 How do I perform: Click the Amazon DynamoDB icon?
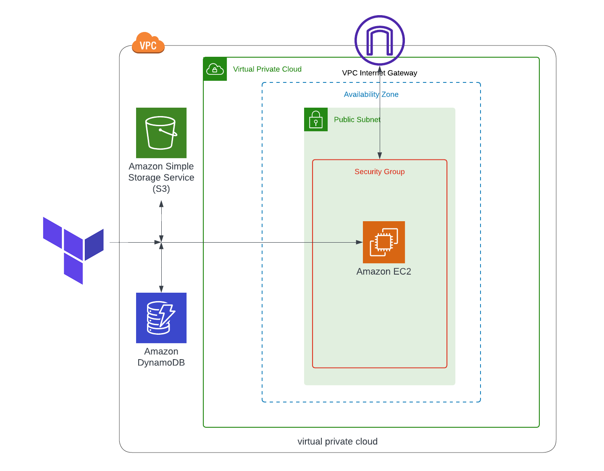coord(161,318)
